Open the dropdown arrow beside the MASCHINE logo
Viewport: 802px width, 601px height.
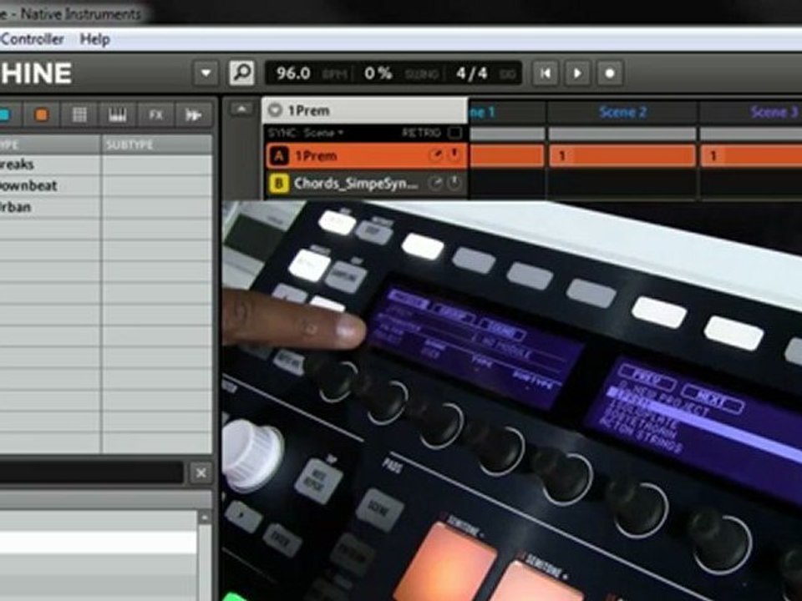coord(206,73)
